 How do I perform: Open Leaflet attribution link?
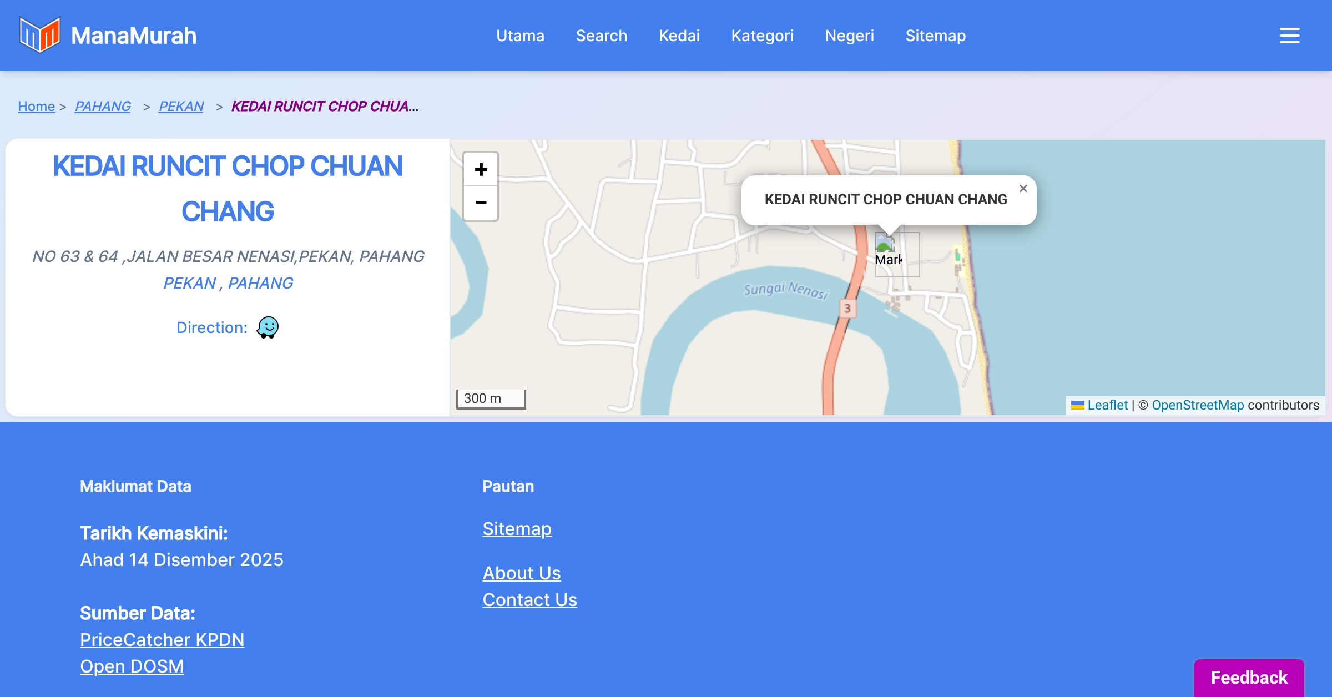click(1107, 405)
